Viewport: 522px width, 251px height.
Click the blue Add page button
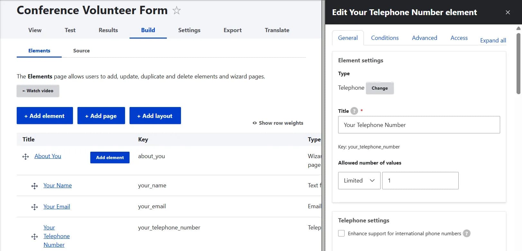(x=101, y=116)
